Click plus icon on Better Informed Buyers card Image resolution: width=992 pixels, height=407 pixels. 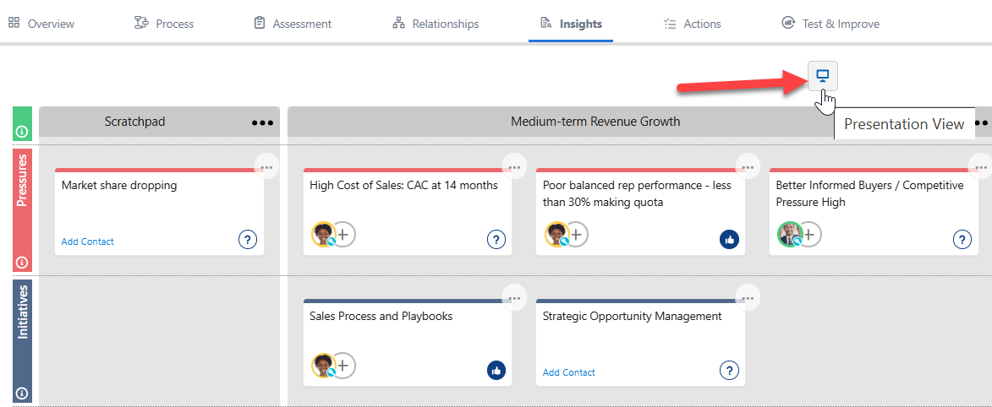coord(808,234)
